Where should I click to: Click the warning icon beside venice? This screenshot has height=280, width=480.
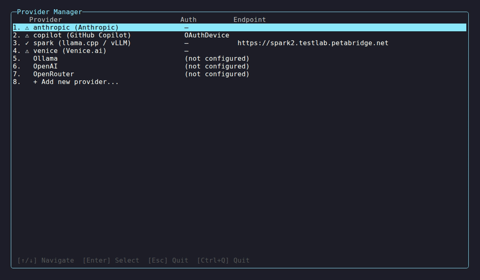pos(27,51)
